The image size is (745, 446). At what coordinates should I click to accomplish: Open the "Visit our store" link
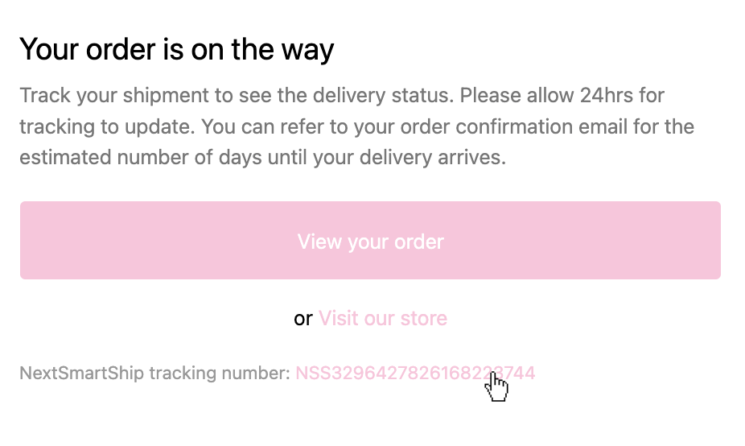point(383,318)
